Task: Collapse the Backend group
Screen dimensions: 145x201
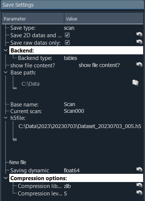Action: click(x=6, y=50)
